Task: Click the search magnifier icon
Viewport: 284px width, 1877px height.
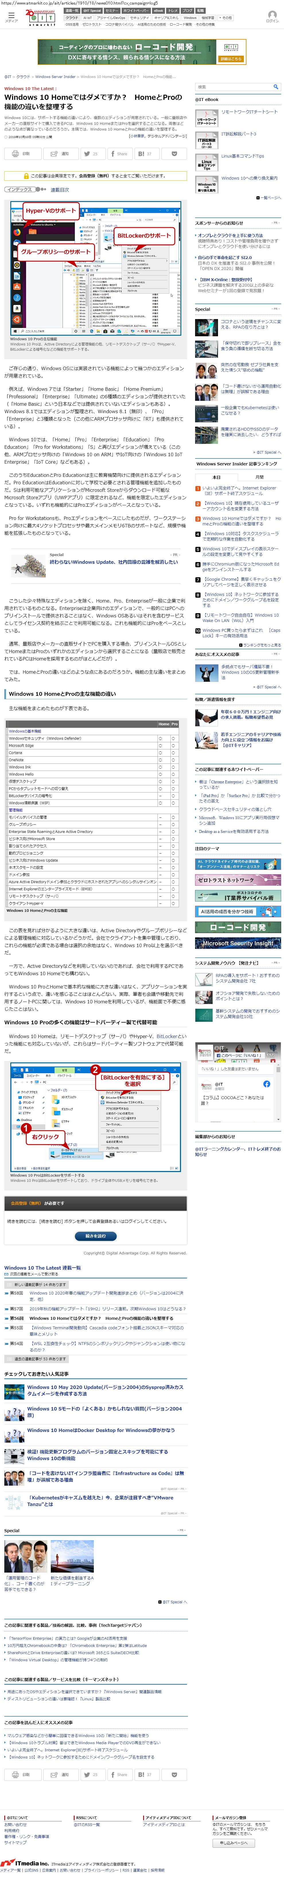Action: pyautogui.click(x=275, y=87)
